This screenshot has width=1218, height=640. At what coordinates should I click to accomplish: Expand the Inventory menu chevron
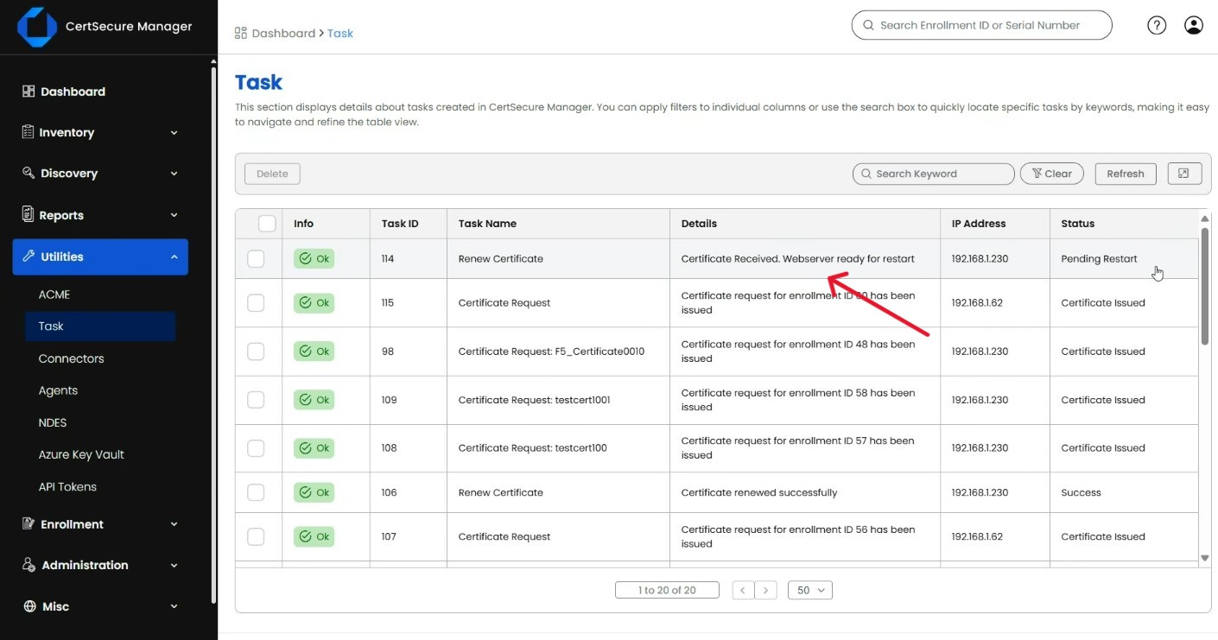(x=174, y=133)
